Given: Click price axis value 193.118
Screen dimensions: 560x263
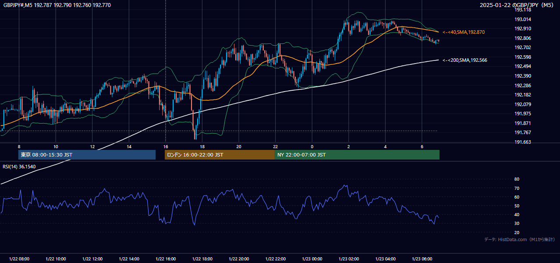Looking at the screenshot, I should point(523,10).
